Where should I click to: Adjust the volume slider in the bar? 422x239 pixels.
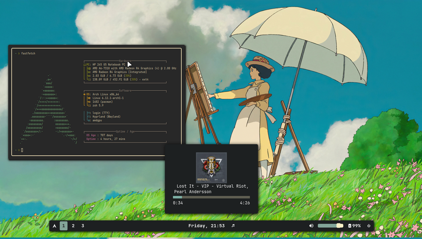pyautogui.click(x=330, y=226)
